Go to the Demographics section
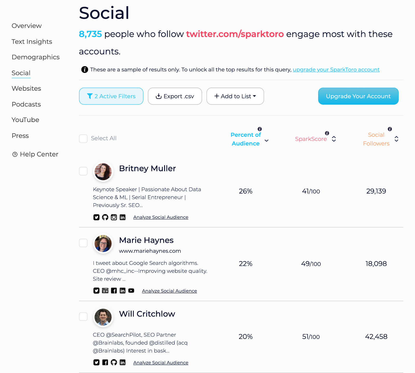The image size is (415, 373). (36, 57)
